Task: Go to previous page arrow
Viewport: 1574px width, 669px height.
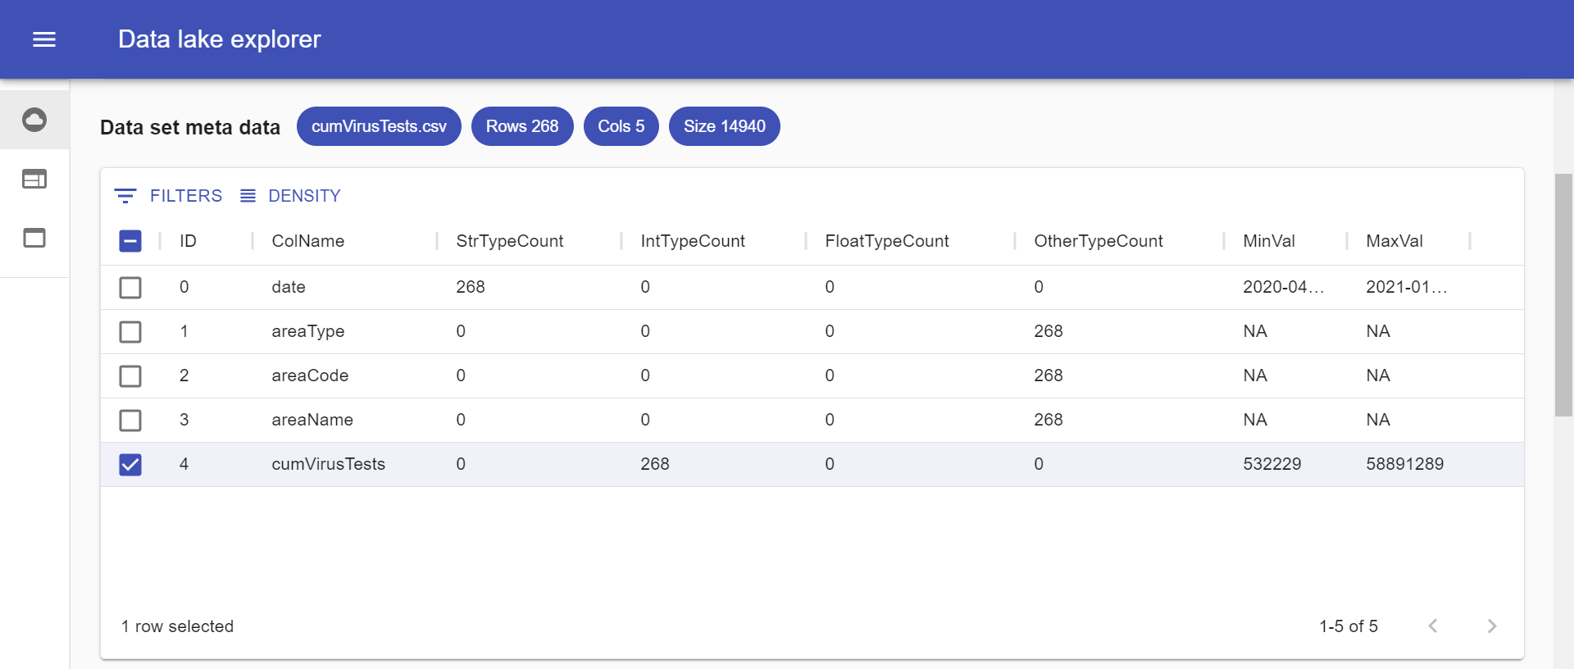Action: coord(1433,626)
